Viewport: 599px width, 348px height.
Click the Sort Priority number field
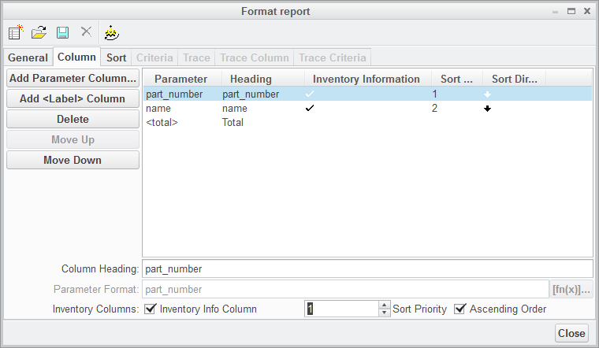pos(341,309)
